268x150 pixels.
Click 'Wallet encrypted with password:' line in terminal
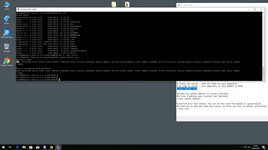click(33, 68)
